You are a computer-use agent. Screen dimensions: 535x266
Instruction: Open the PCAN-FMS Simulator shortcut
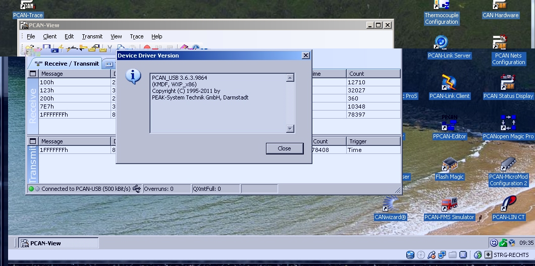tap(449, 208)
